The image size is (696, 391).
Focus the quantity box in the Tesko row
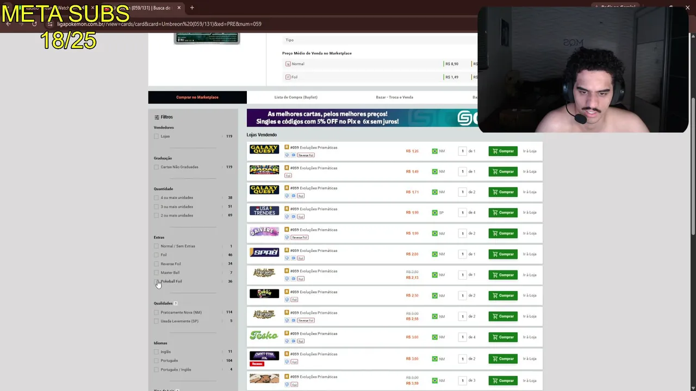(x=463, y=337)
